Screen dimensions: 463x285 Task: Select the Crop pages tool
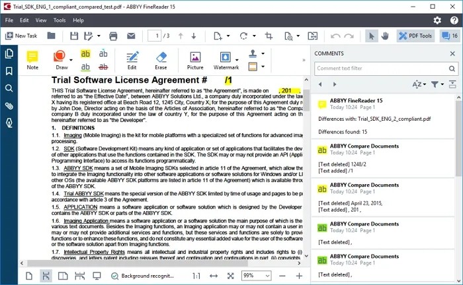[x=269, y=36]
